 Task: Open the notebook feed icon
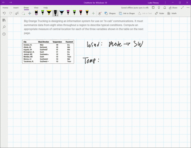click(x=153, y=8)
